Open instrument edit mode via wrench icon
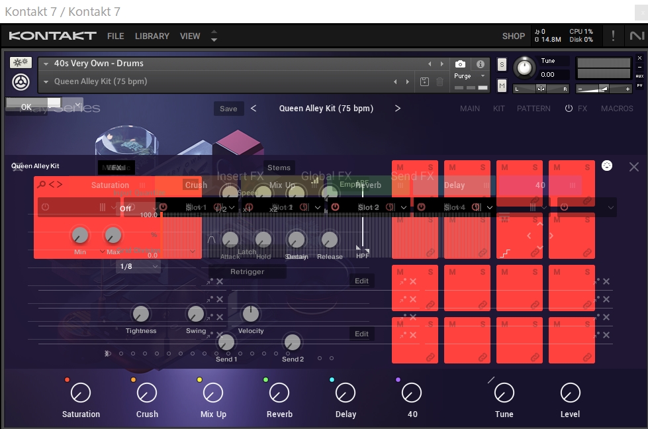648x429 pixels. (x=21, y=62)
